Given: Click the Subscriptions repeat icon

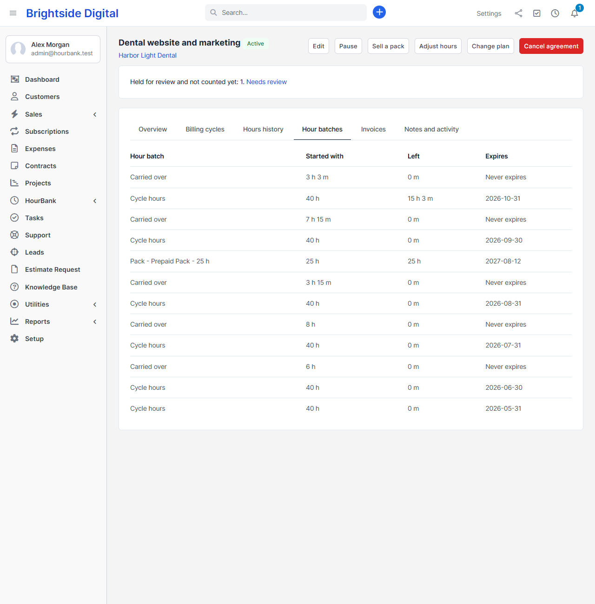Looking at the screenshot, I should point(15,131).
